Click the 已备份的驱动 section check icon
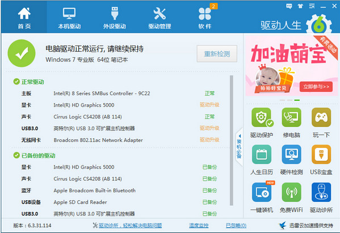 click(x=16, y=155)
